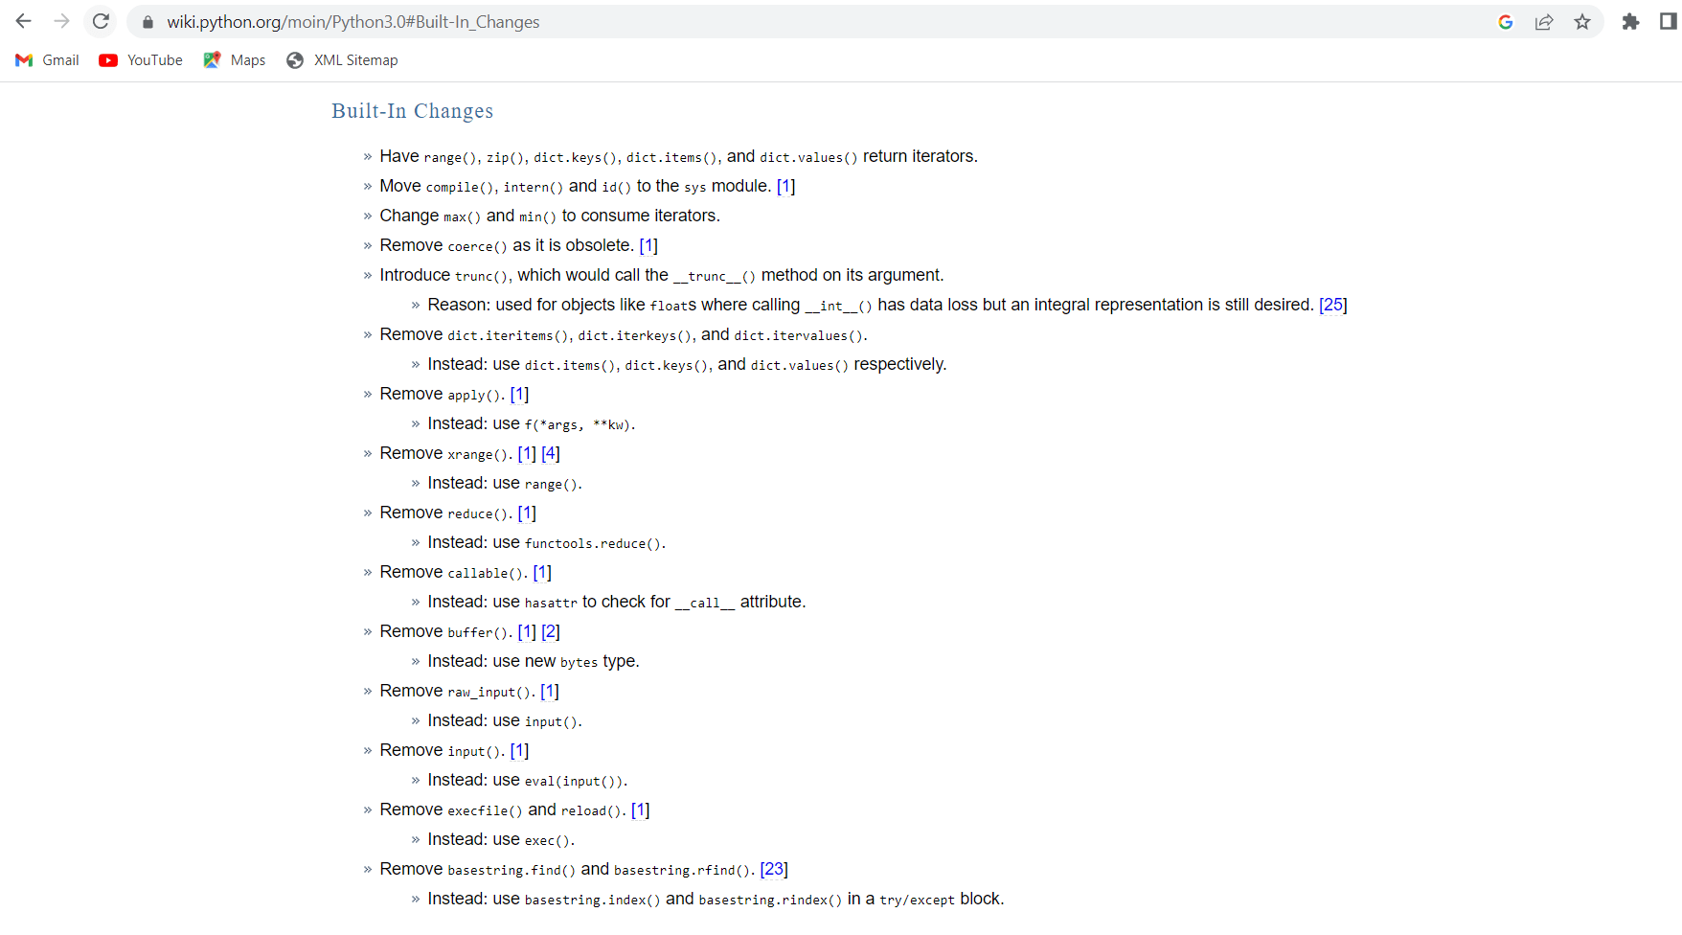Click the Maps bookmark icon
Viewport: 1682px width, 935px height.
212,59
